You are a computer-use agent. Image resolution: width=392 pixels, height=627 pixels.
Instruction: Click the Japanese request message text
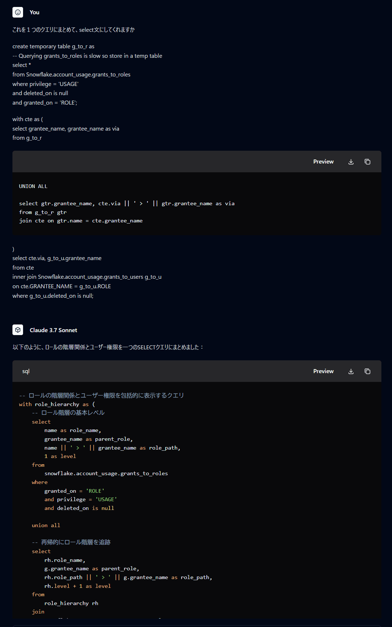[x=74, y=30]
